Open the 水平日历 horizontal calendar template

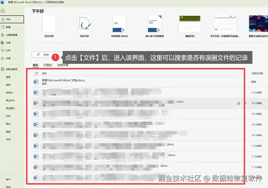pyautogui.click(x=225, y=26)
